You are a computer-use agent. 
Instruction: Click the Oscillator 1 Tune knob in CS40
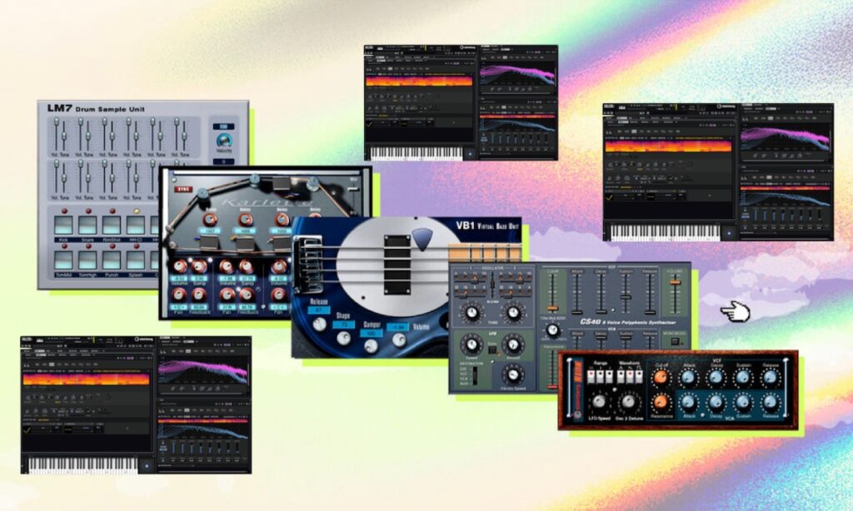(x=471, y=313)
